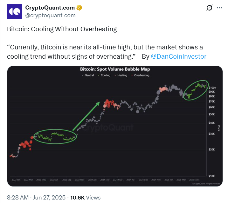Click the CryptoQuant profile avatar

15,11
